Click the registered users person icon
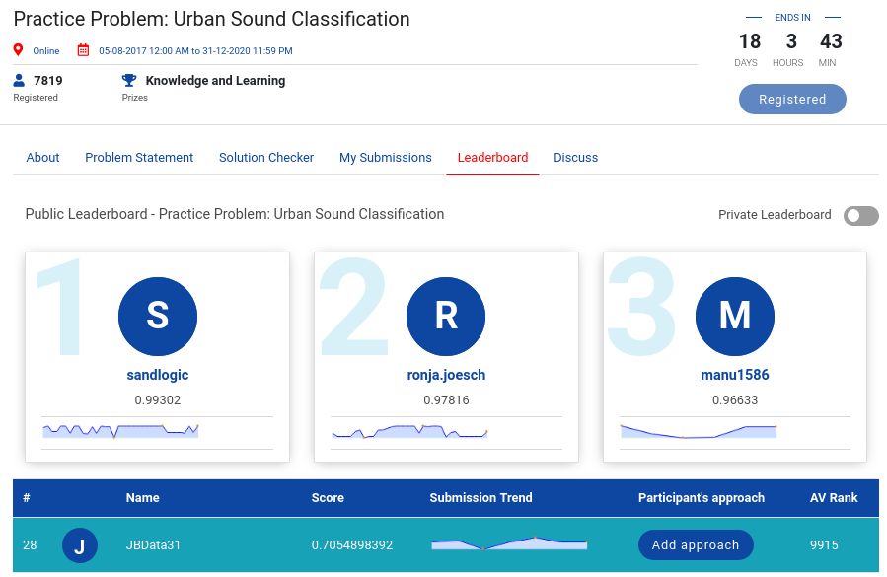Image resolution: width=887 pixels, height=577 pixels. 19,80
